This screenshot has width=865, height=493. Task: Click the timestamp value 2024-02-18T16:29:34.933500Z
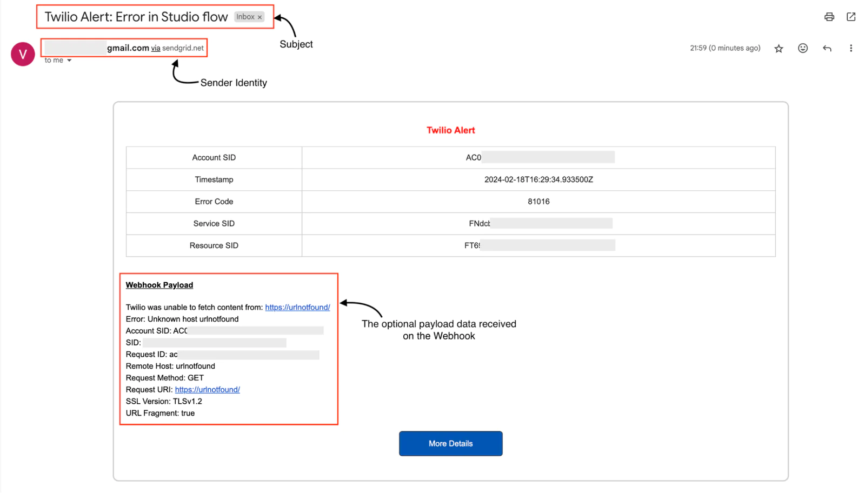point(538,179)
